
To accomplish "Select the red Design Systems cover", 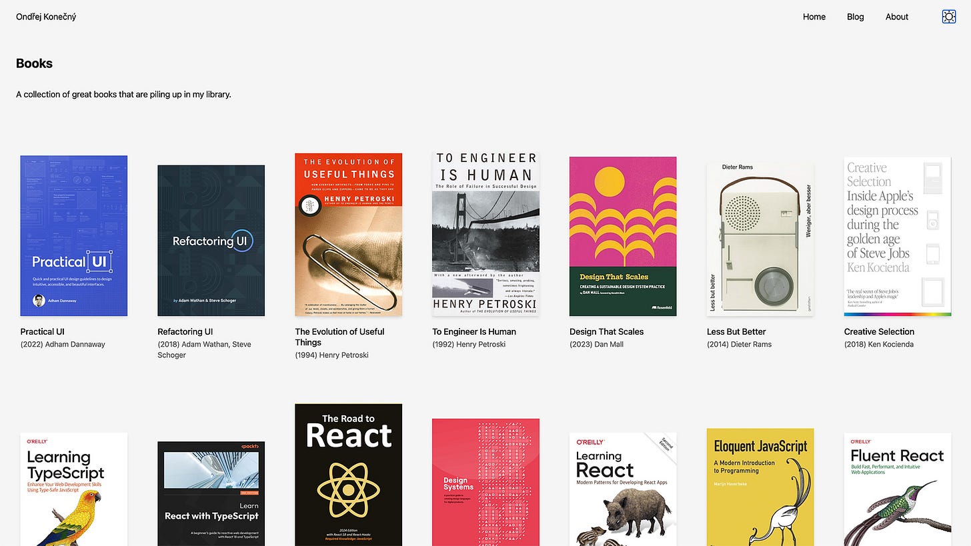I will click(485, 482).
